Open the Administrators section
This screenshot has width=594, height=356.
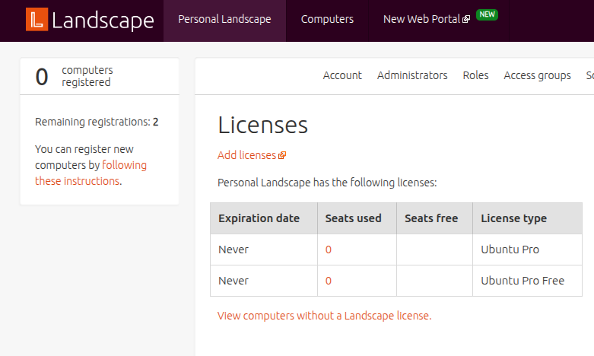click(412, 75)
